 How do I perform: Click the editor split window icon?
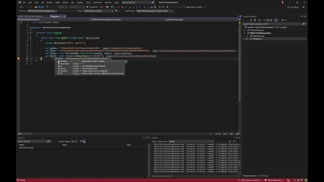pos(239,20)
